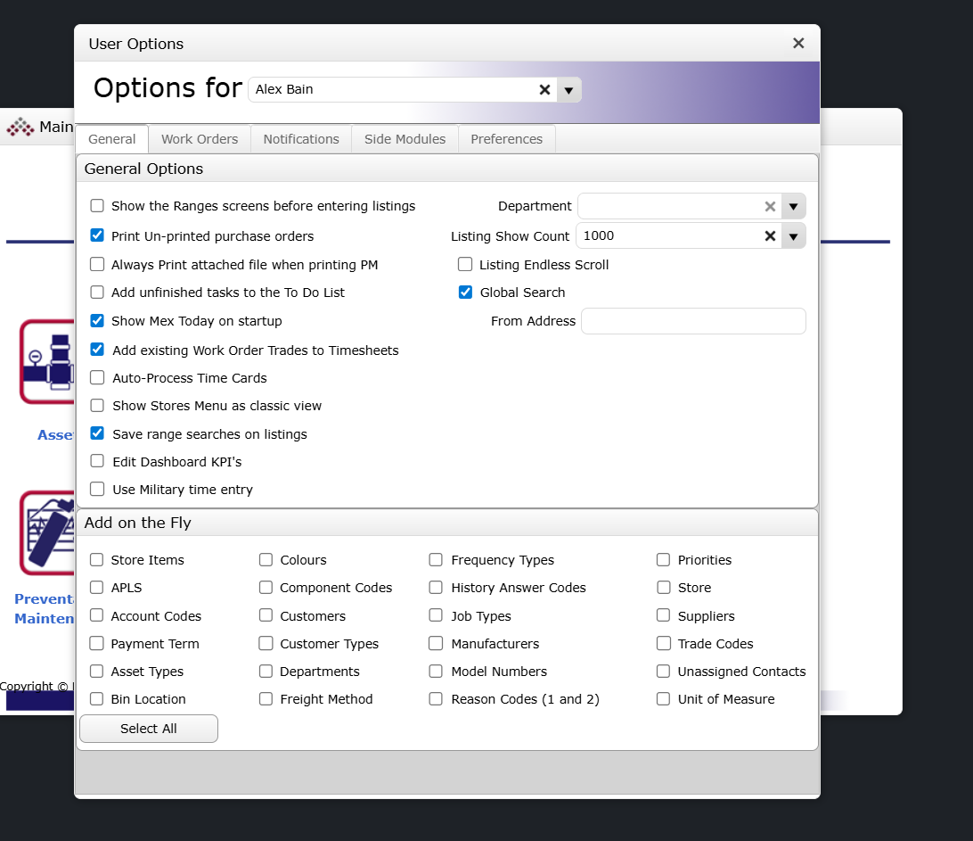Viewport: 973px width, 841px height.
Task: Clear the Department field with X icon
Action: click(x=770, y=207)
